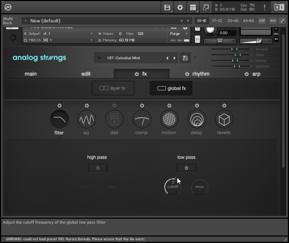This screenshot has height=243, width=289.
Task: Enable the high pass filter power
Action: (98, 168)
